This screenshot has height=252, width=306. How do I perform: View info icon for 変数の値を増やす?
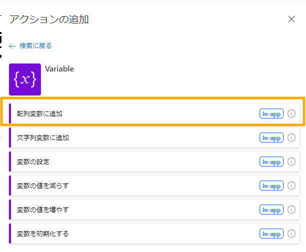(x=292, y=209)
